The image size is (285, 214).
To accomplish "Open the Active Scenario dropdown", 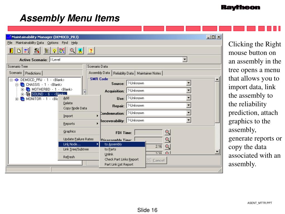I will click(185, 60).
